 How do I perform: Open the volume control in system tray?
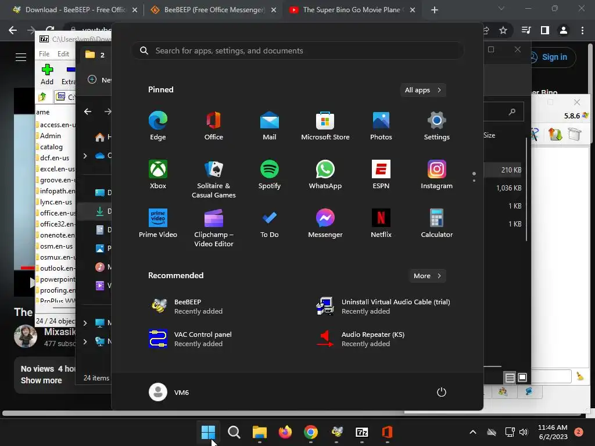[x=524, y=432]
